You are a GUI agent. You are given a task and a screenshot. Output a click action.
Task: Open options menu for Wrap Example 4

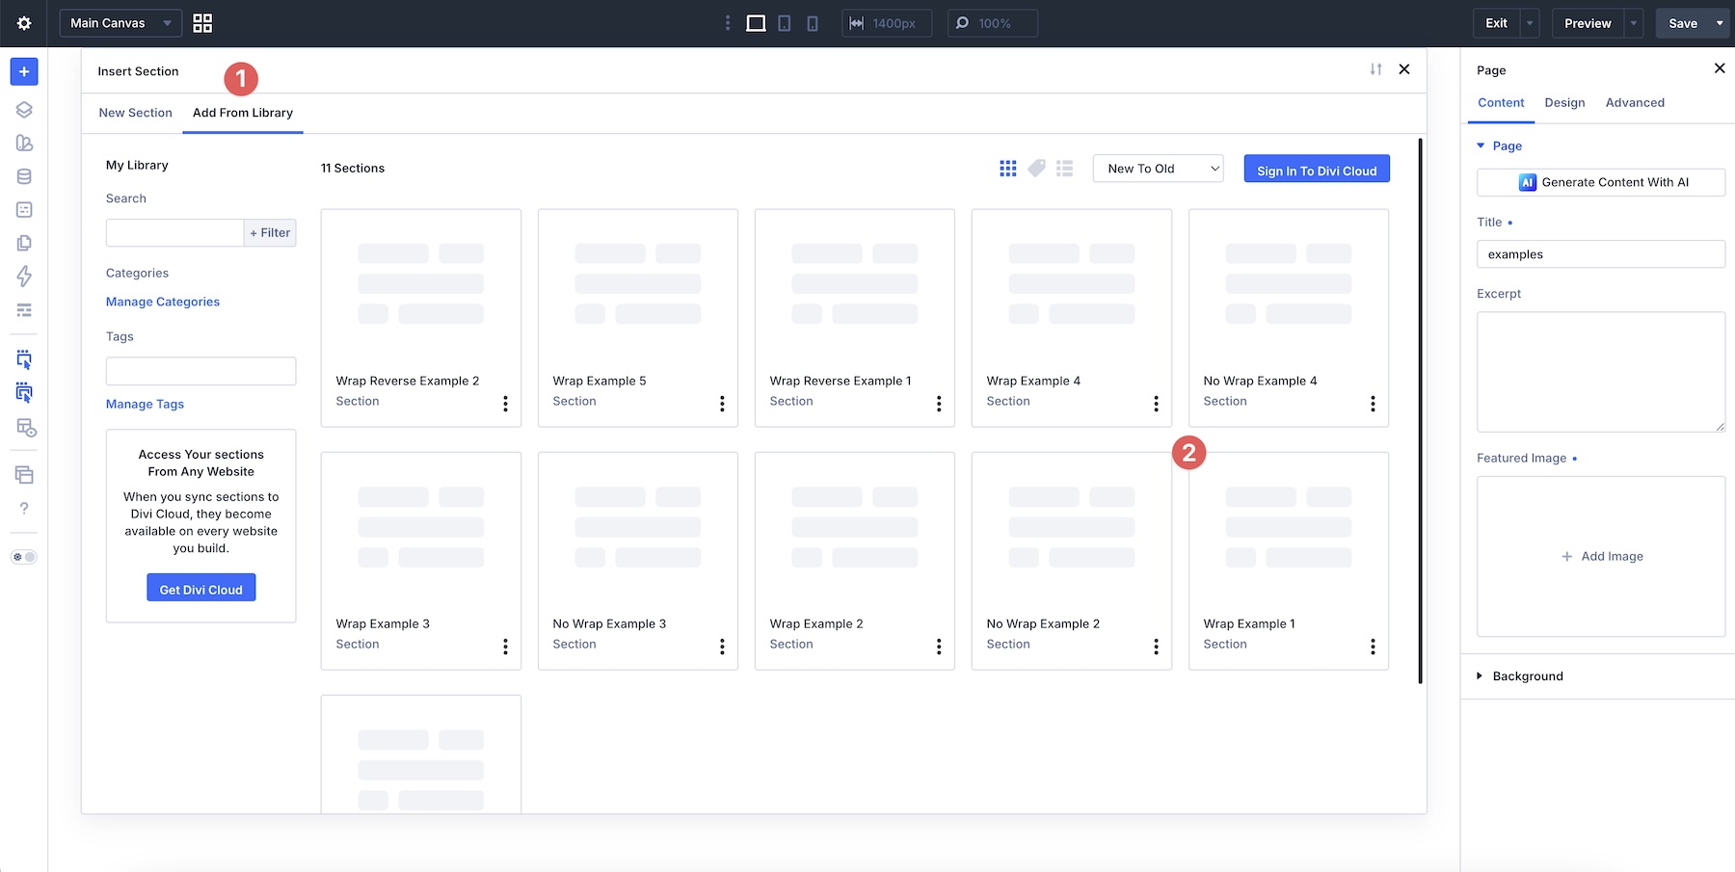click(1156, 404)
